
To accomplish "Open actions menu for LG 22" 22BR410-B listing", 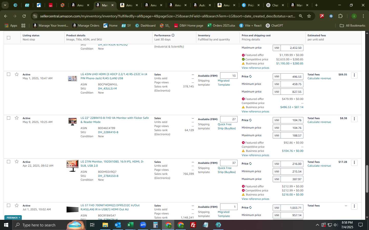I will tap(354, 119).
